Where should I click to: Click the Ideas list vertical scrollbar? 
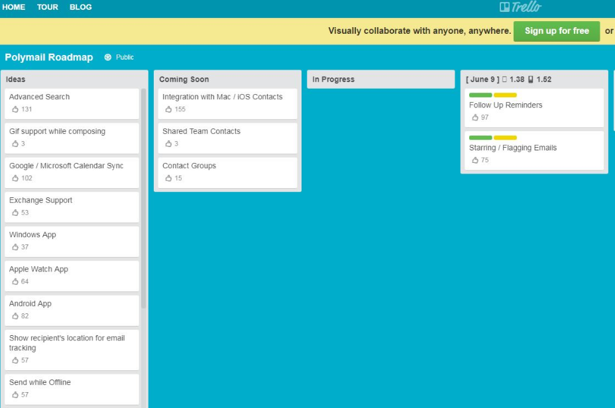click(x=144, y=198)
